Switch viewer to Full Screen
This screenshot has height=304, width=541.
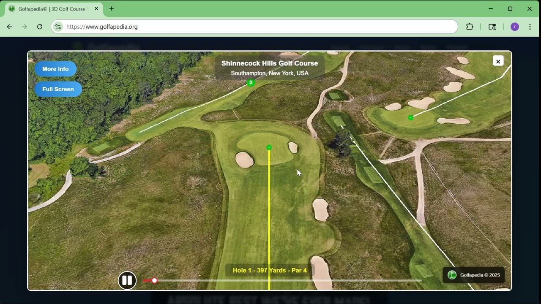[58, 89]
